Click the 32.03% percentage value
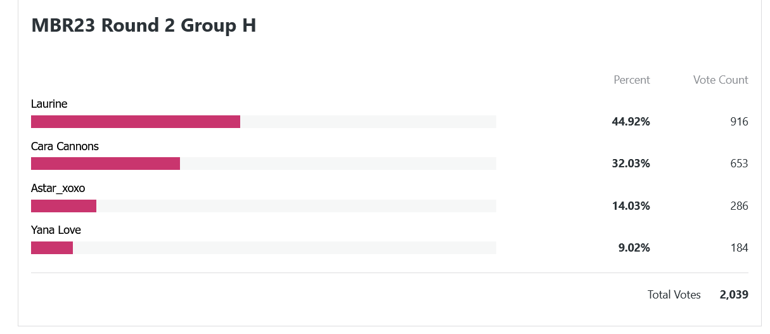770x334 pixels. (631, 164)
